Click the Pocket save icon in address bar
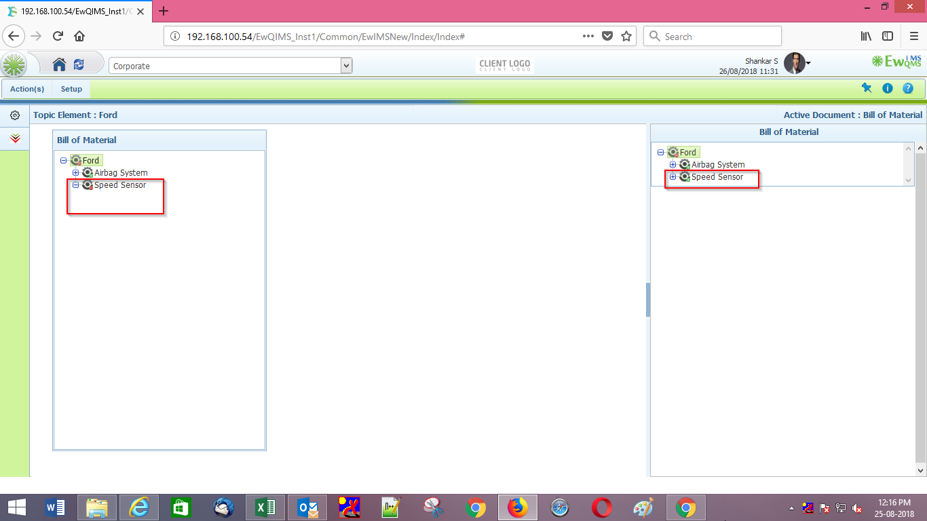 (x=607, y=37)
